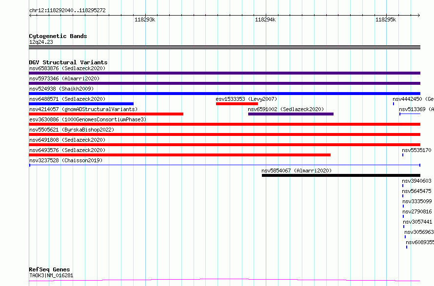434x286 pixels.
Task: Click the 12q24.23 band label
Action: (x=41, y=42)
